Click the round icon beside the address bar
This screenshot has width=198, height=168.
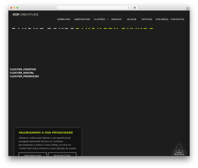[135, 8]
